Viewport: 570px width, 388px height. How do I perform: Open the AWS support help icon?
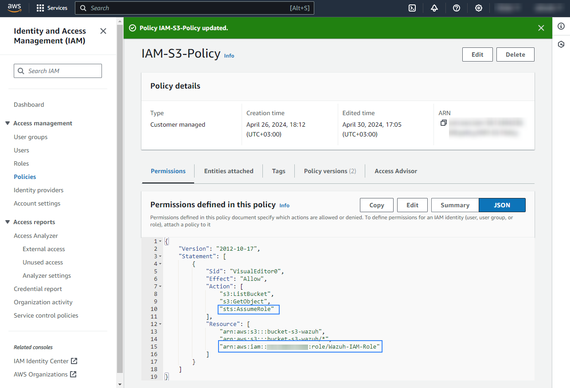pos(457,8)
